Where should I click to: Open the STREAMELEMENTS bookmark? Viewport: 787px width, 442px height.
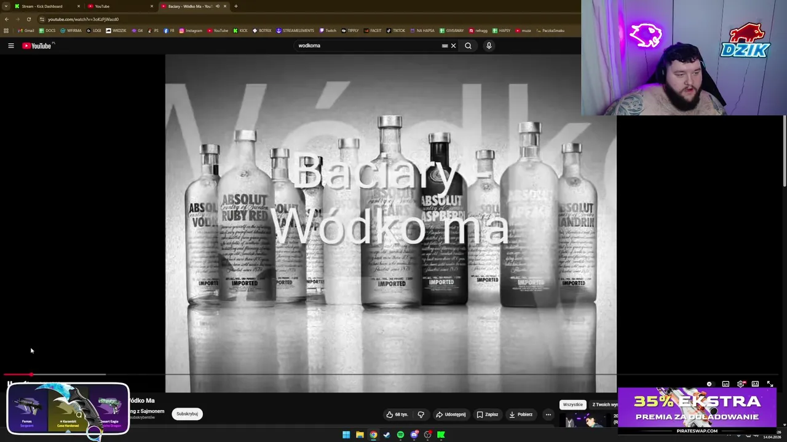[x=295, y=30]
